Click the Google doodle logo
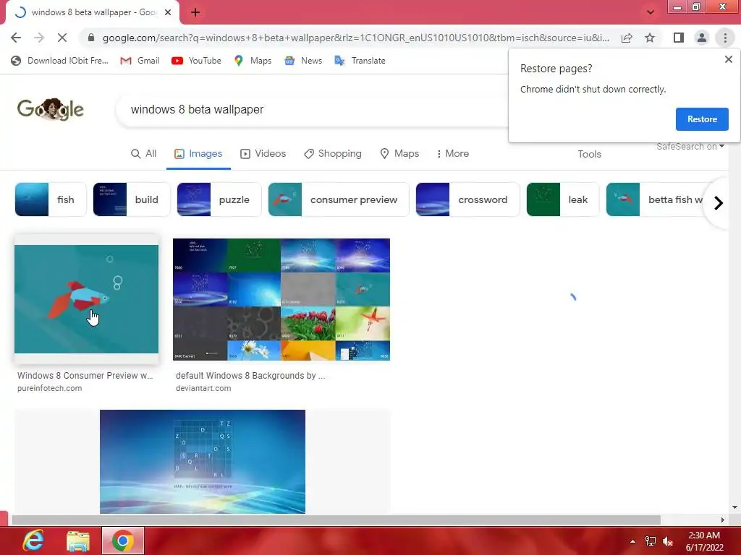This screenshot has width=741, height=555. click(51, 110)
